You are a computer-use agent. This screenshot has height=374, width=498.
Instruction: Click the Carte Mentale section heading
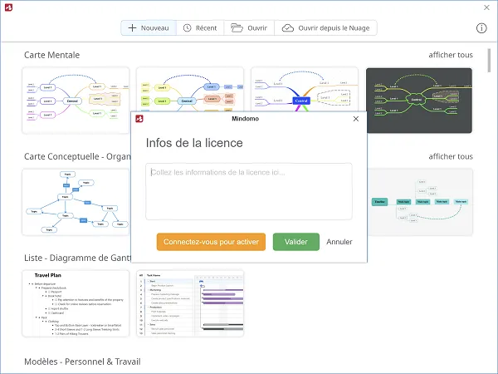tap(51, 55)
